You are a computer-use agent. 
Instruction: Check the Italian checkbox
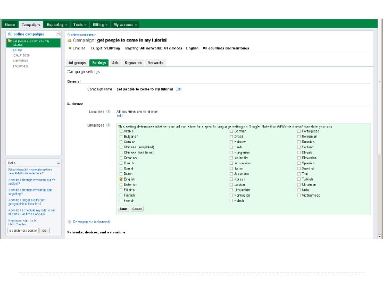click(231, 168)
